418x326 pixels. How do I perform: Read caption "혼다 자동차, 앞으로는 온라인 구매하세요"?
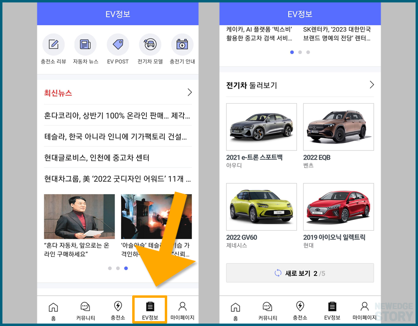[x=77, y=250]
